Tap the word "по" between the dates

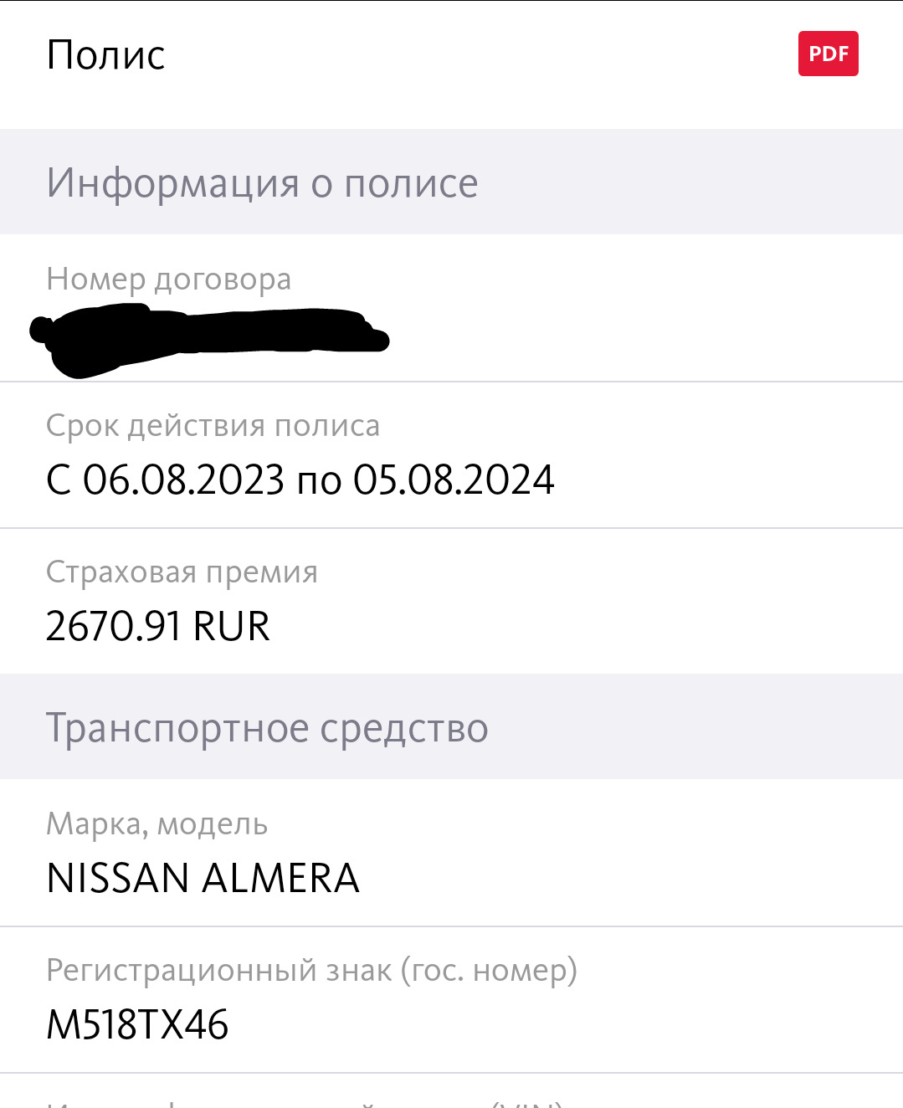(x=319, y=481)
